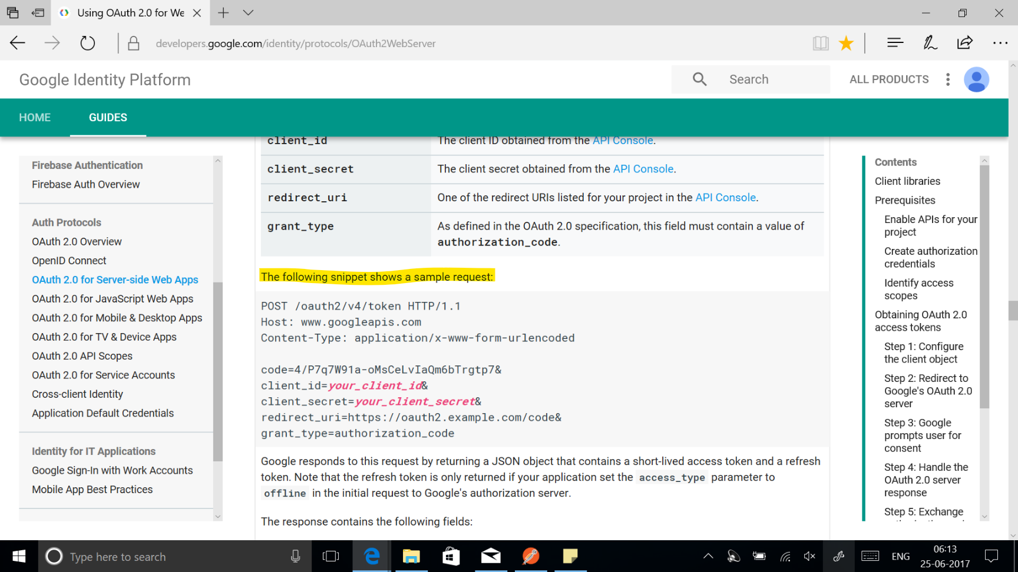
Task: Open the Windows Start menu
Action: tap(19, 556)
